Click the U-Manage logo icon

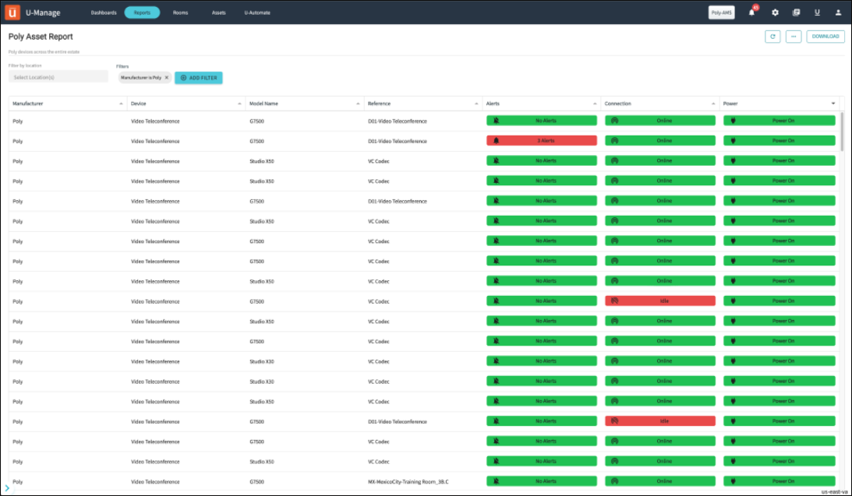click(x=12, y=12)
